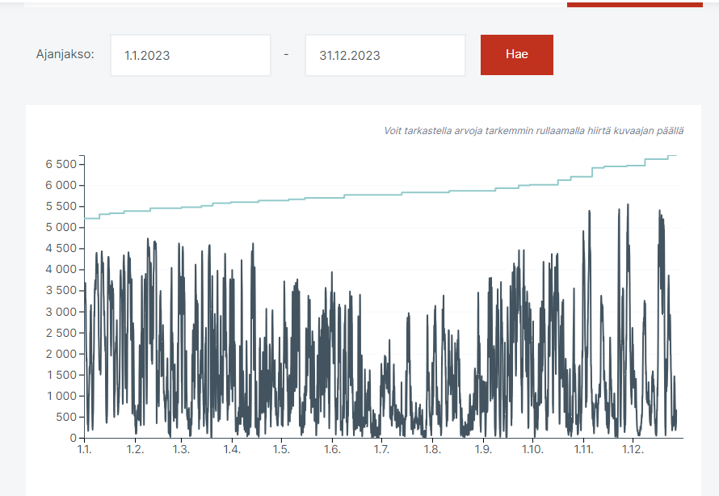Click the 1.6. x-axis date label
This screenshot has width=719, height=496.
332,449
